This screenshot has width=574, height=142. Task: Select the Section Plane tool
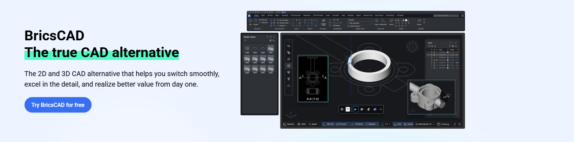(324, 22)
